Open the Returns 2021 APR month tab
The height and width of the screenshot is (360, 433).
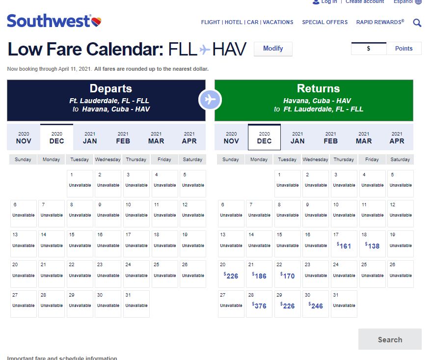[x=397, y=138]
